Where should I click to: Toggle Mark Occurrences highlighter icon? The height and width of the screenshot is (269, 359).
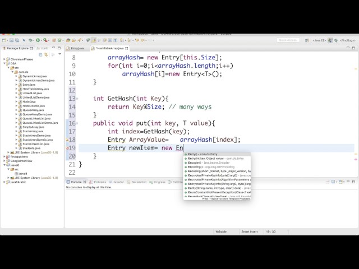[x=94, y=40]
